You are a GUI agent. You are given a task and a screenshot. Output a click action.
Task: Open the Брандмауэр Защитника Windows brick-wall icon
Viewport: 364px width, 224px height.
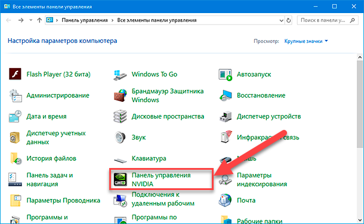(x=121, y=95)
